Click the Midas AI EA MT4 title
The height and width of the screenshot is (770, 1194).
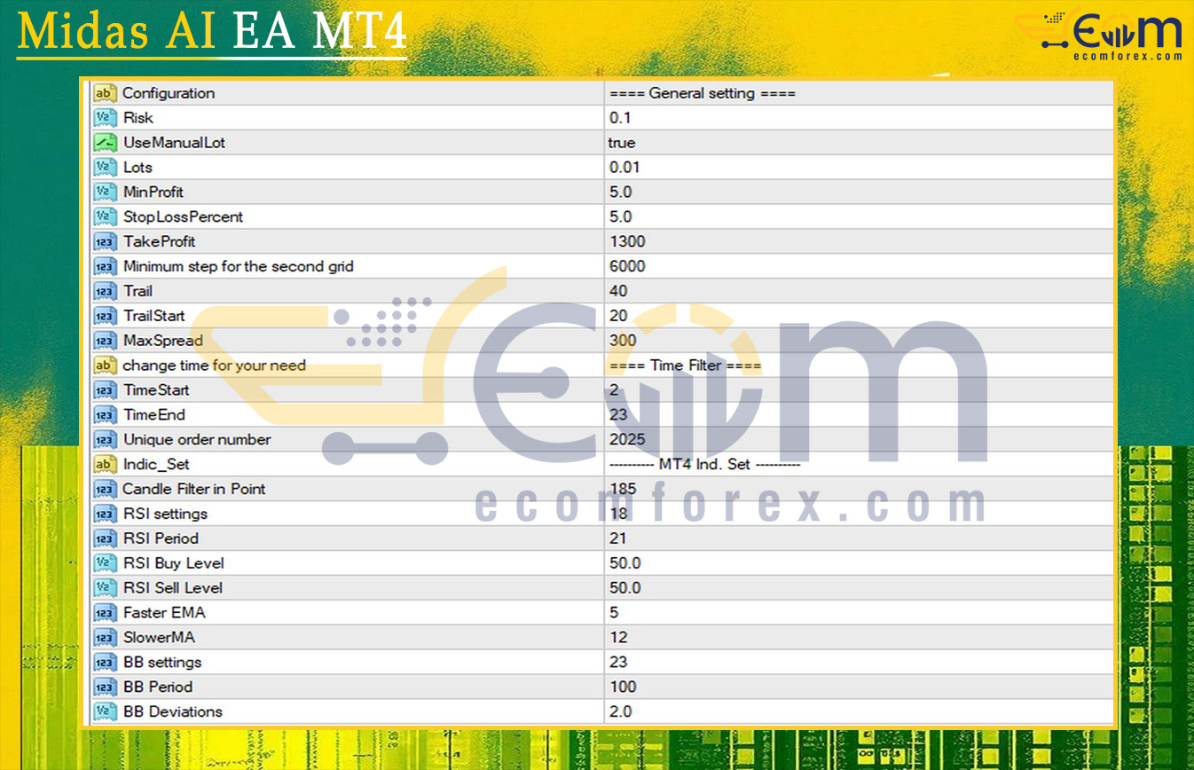pyautogui.click(x=212, y=33)
